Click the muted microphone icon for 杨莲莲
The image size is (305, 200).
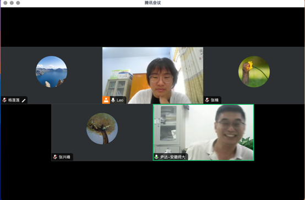4,100
